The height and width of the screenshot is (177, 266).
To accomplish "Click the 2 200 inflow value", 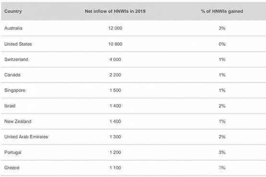I will tap(115, 75).
